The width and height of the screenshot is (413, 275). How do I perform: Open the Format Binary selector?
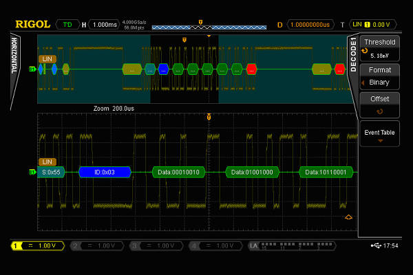(379, 76)
